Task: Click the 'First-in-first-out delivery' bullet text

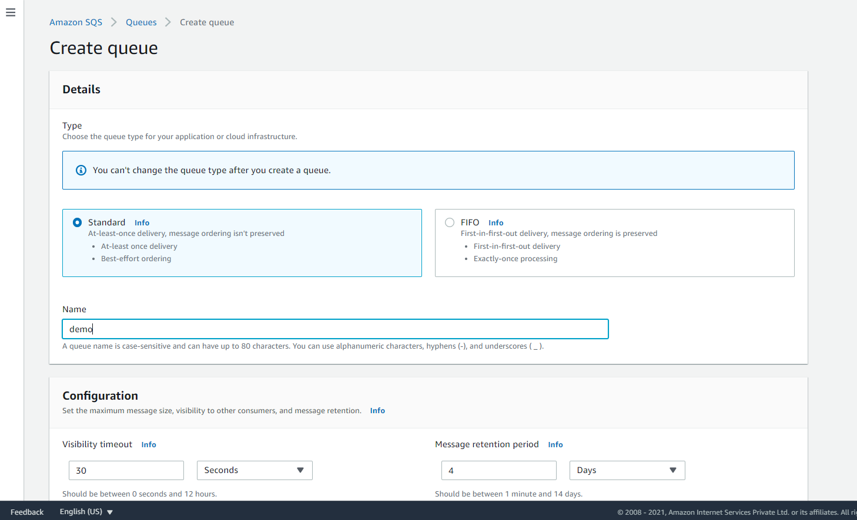Action: click(517, 247)
